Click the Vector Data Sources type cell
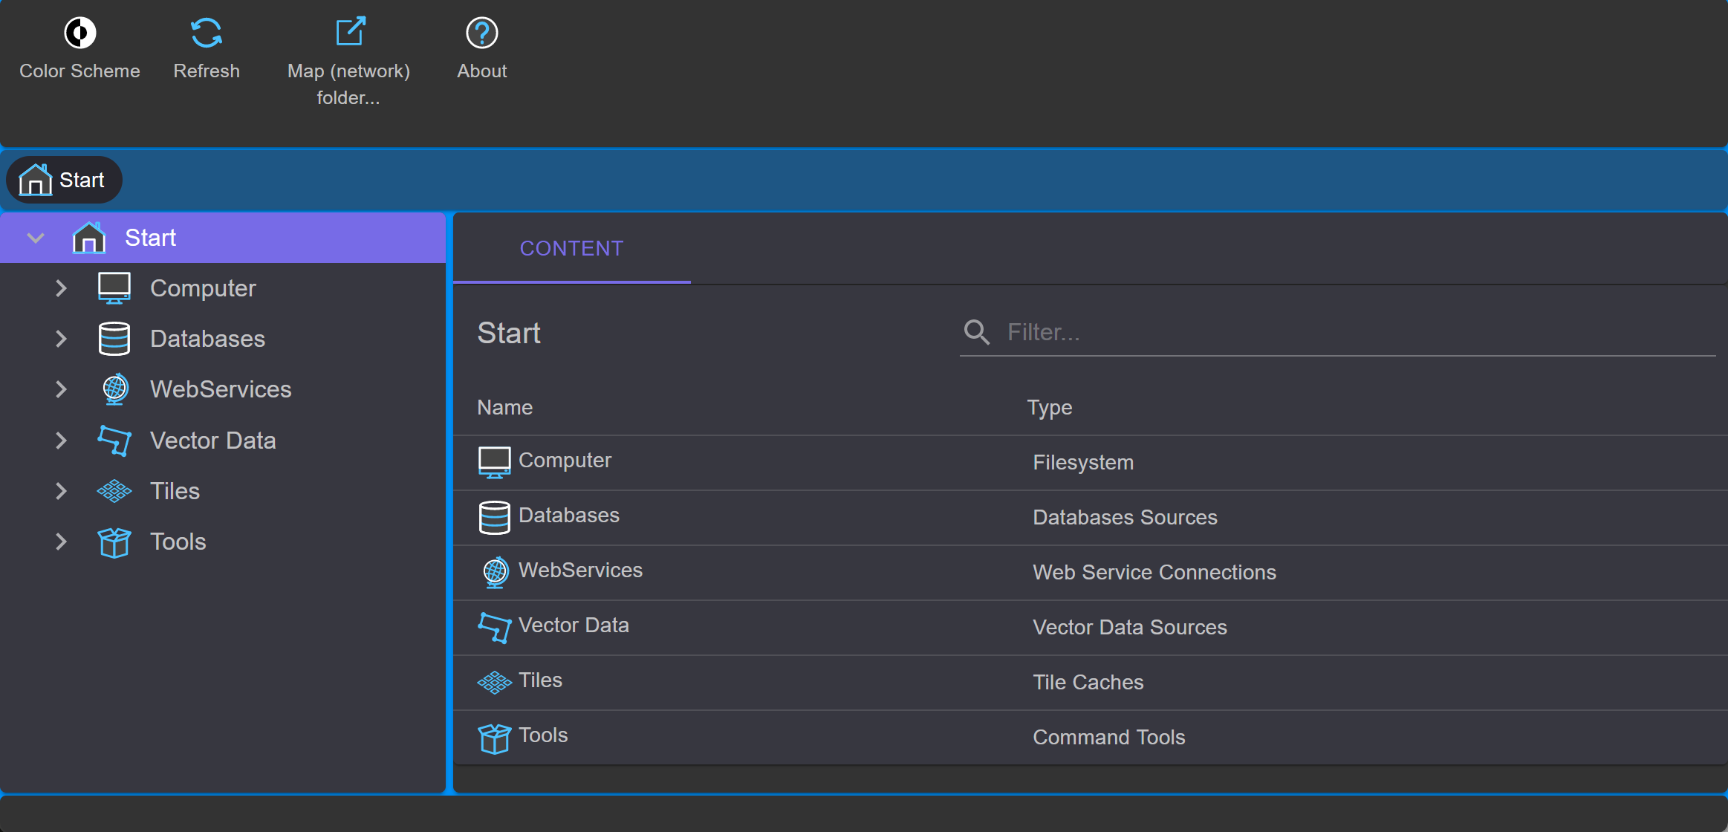Screen dimensions: 1728x832 click(1129, 628)
